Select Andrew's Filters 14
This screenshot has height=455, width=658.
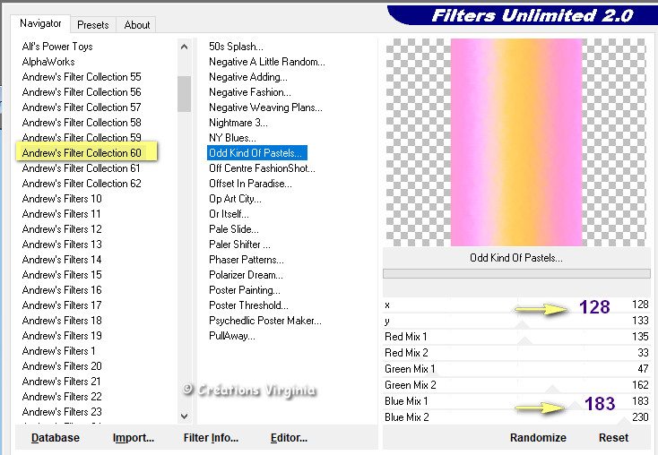pos(62,260)
